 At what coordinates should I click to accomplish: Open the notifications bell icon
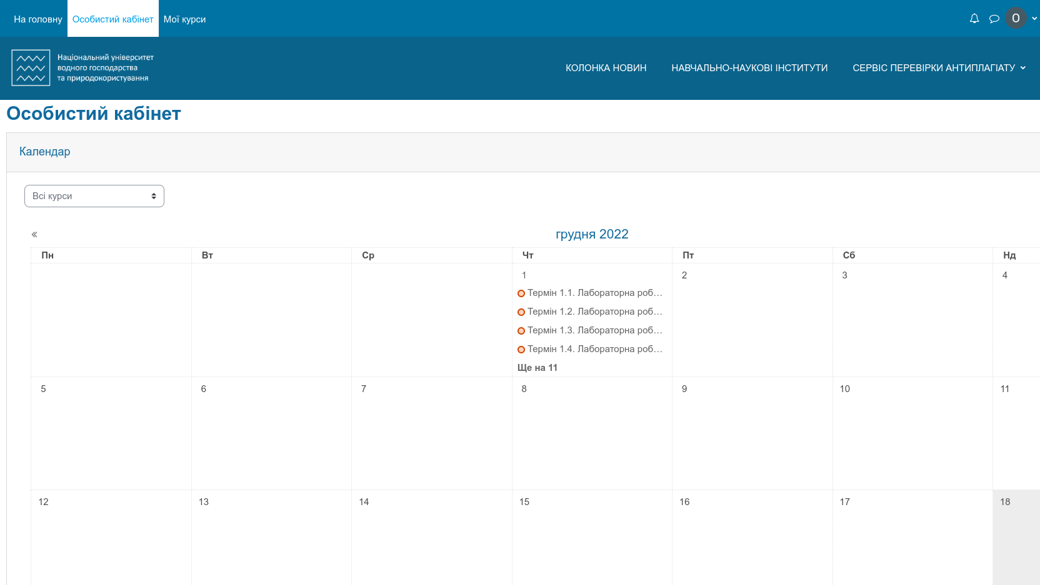click(974, 19)
